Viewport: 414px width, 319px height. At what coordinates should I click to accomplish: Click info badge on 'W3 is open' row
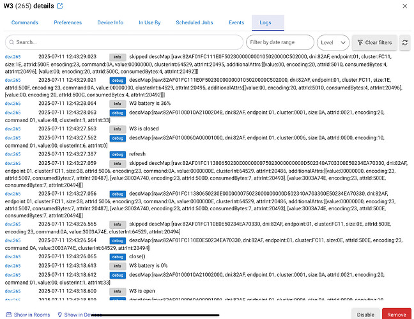[118, 292]
